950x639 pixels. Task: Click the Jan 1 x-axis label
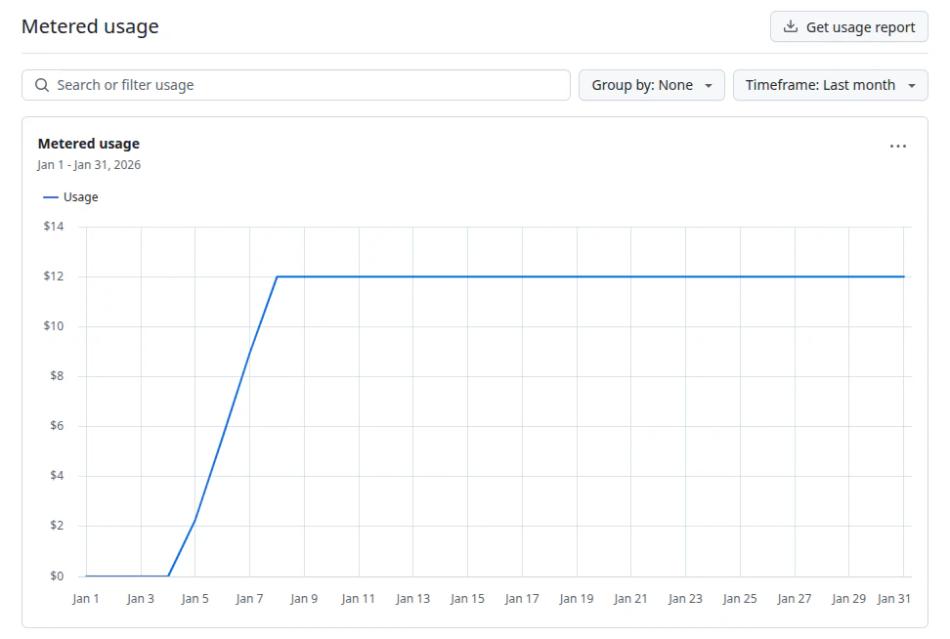[85, 598]
